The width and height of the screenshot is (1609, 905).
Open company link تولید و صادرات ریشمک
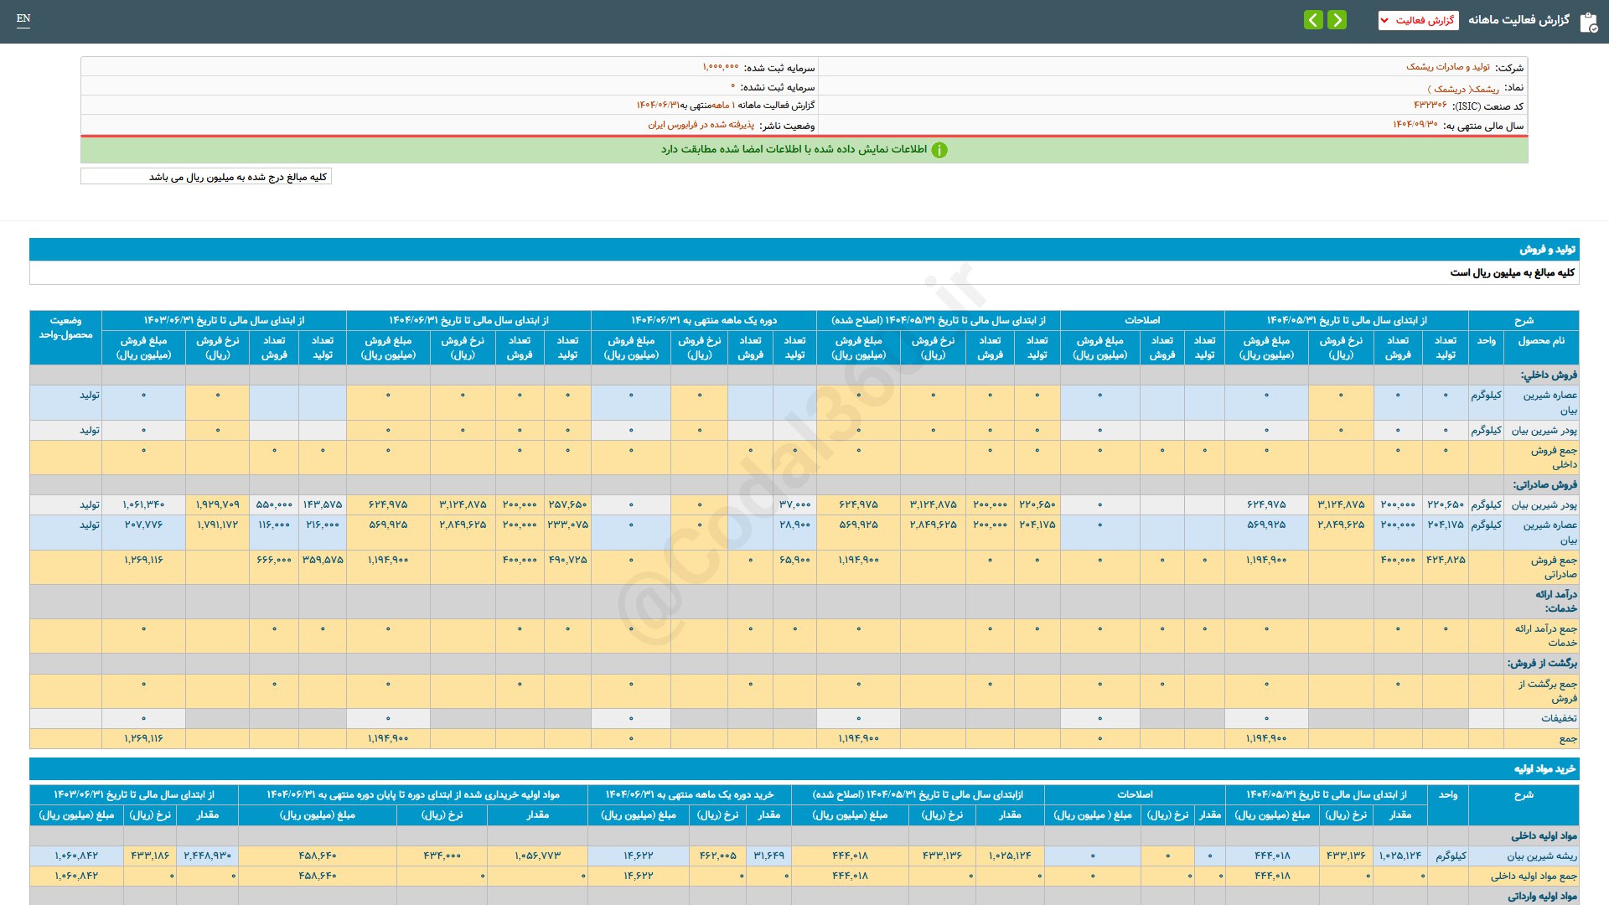[x=1447, y=67]
